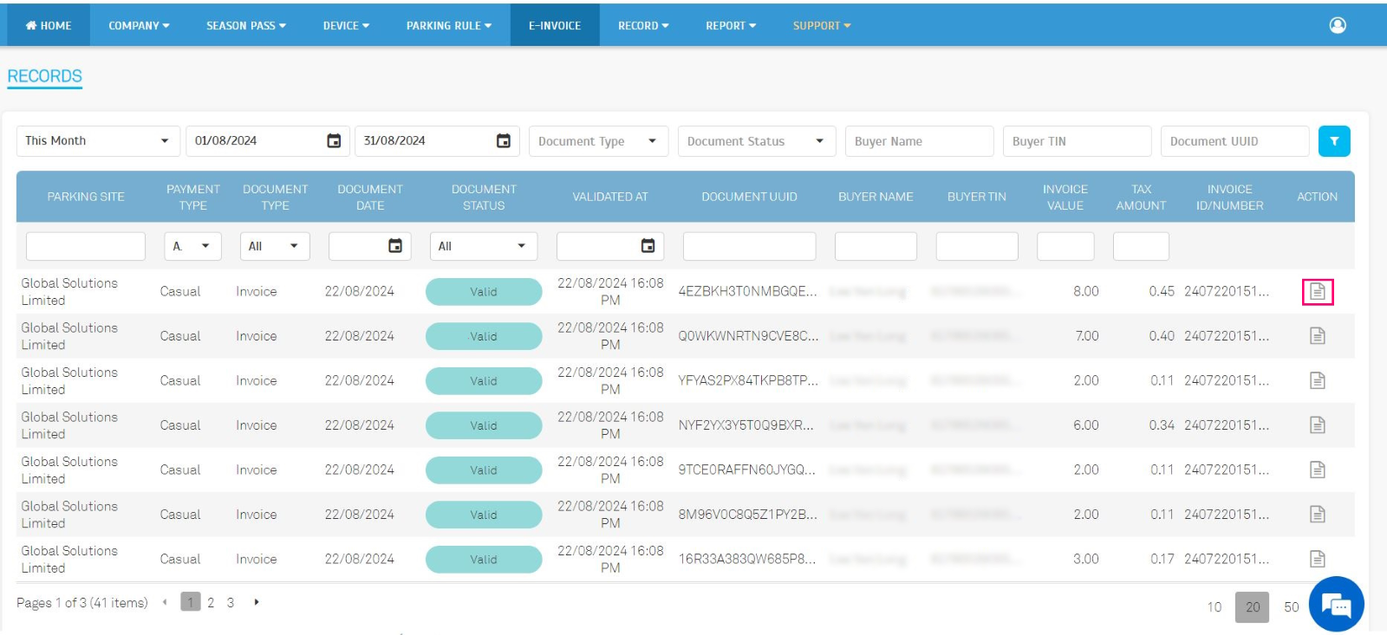Open the Validated At column calendar picker
1387x635 pixels.
pyautogui.click(x=648, y=246)
